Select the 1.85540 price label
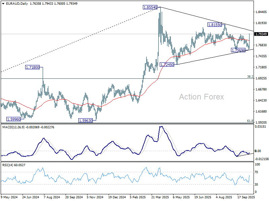 pyautogui.click(x=150, y=7)
